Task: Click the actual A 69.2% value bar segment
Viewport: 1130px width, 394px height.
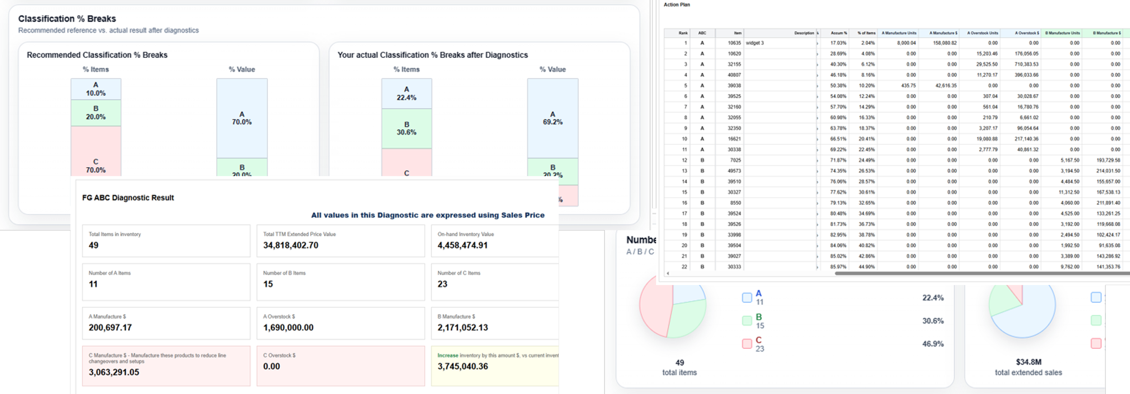Action: (x=553, y=118)
